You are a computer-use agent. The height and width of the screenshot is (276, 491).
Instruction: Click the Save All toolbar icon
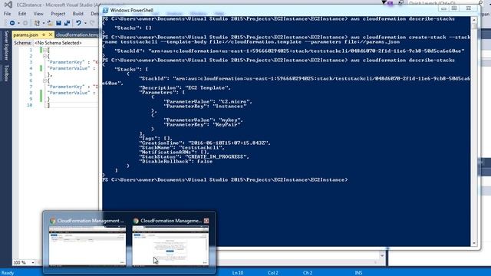tap(67, 23)
